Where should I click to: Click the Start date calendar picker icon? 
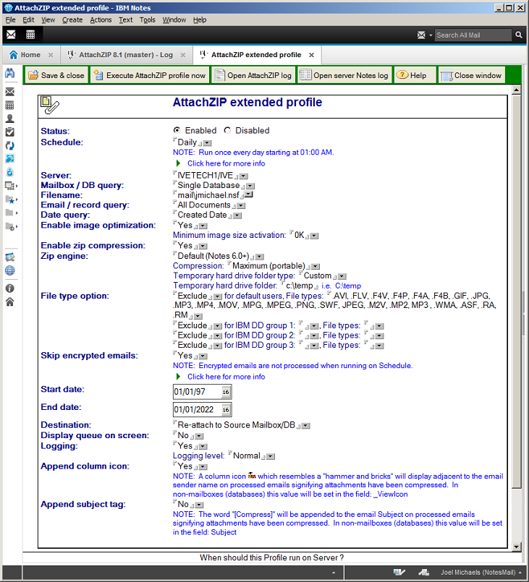coord(226,392)
